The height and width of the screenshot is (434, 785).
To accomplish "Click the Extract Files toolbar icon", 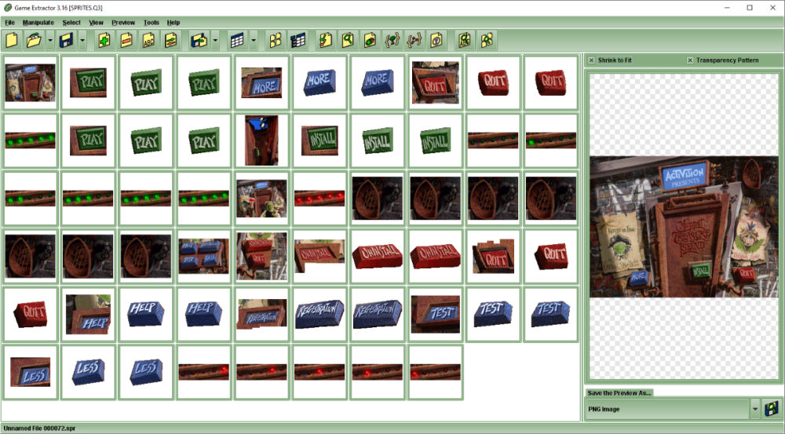I will click(x=199, y=40).
